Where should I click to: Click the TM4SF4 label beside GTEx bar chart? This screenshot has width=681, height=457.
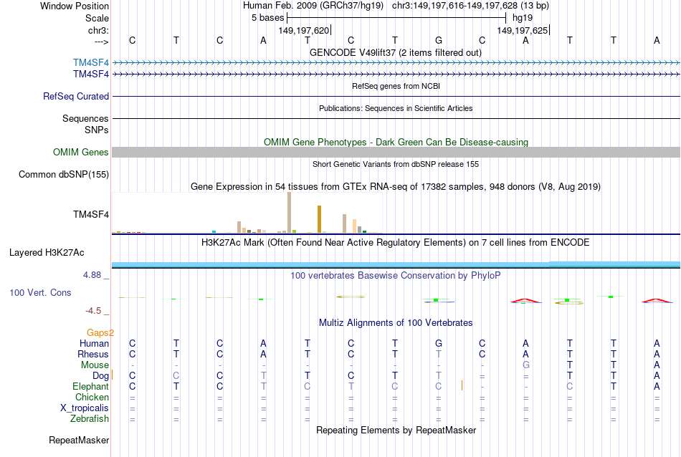(91, 214)
